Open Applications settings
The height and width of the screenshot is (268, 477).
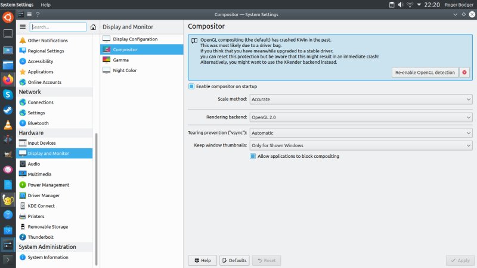tap(54, 71)
